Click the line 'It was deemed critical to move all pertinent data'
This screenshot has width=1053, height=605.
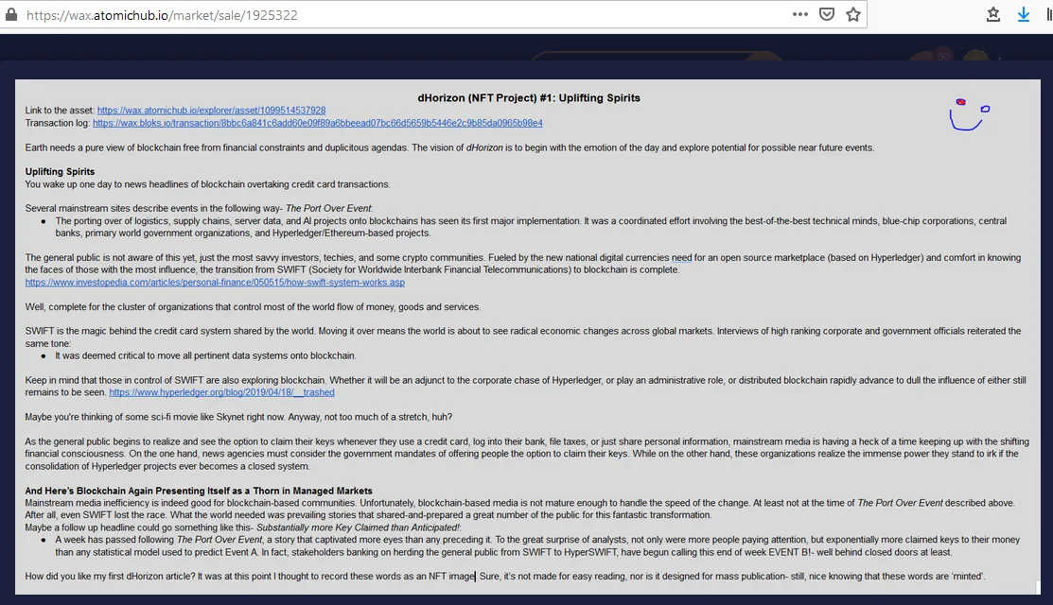(205, 355)
